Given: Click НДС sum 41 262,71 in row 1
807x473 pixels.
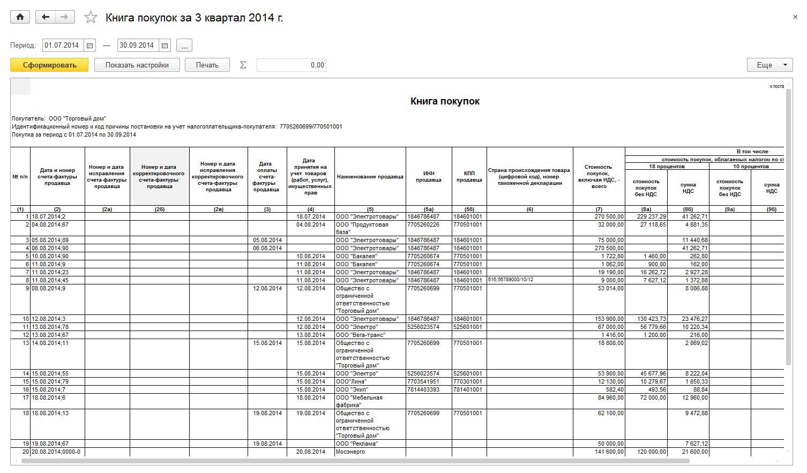Looking at the screenshot, I should click(689, 216).
